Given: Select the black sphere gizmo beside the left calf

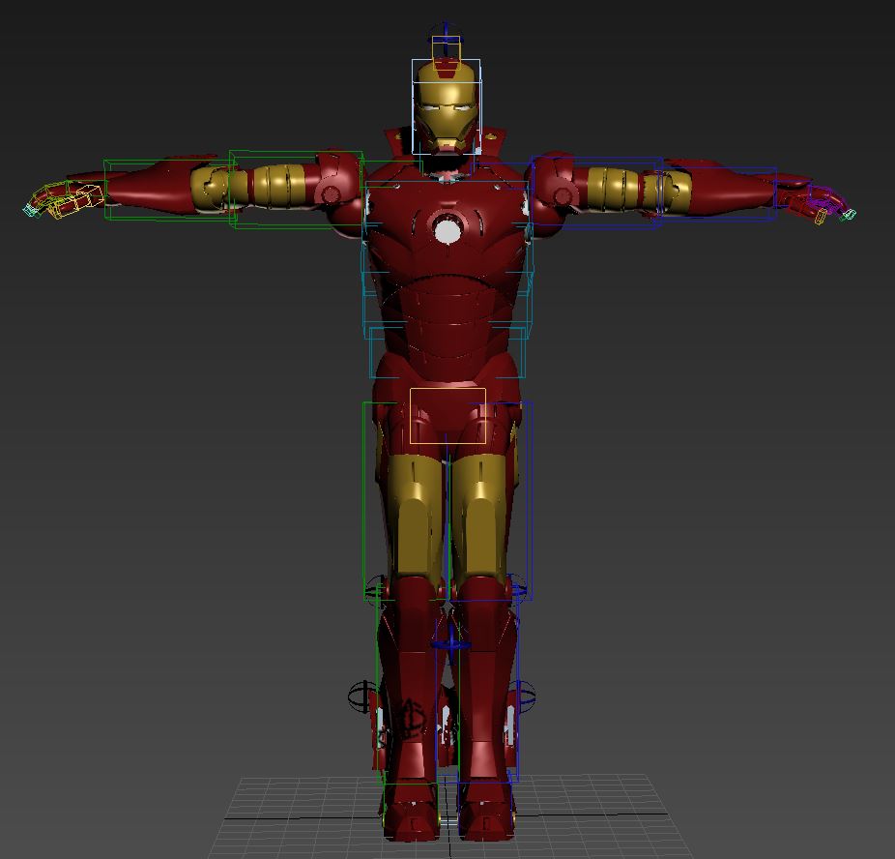Looking at the screenshot, I should tap(362, 695).
